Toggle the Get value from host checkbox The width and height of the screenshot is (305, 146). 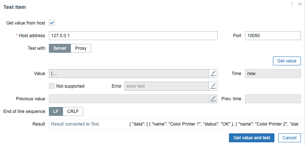52,23
